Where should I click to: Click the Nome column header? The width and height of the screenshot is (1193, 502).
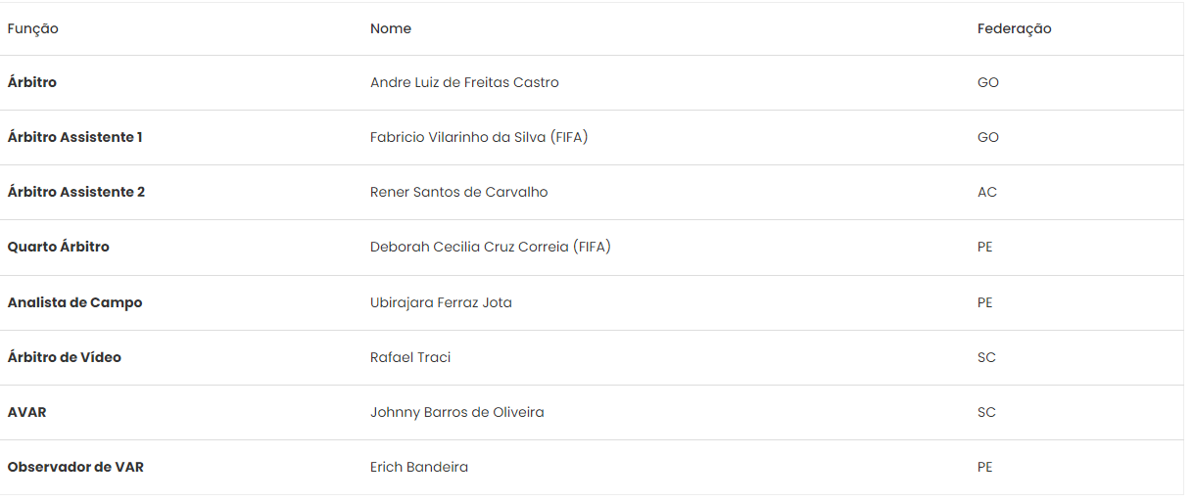tap(391, 29)
